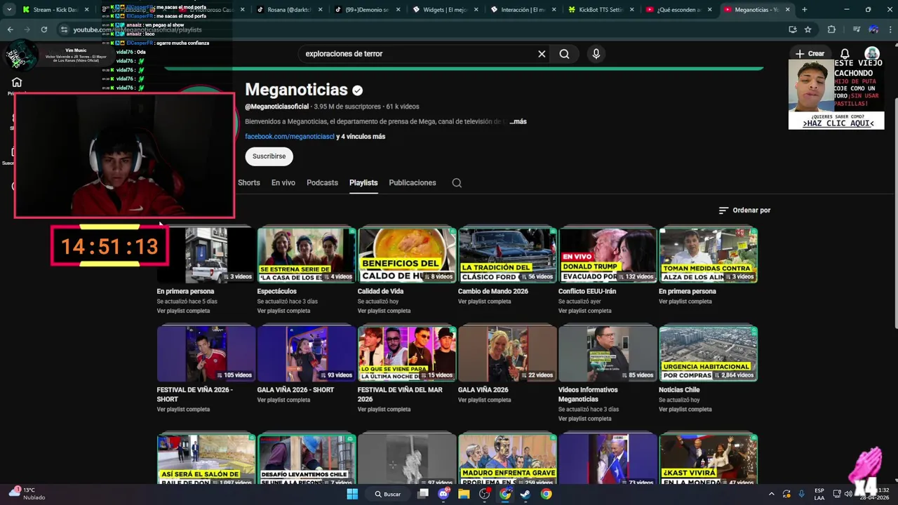
Task: Go to YouTube Home in sidebar
Action: 17,83
